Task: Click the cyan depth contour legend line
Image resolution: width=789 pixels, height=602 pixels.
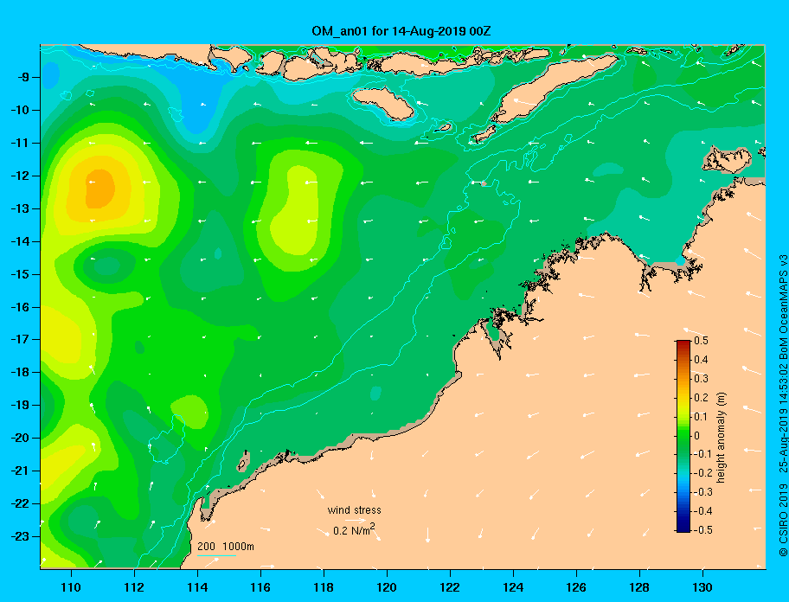Action: pyautogui.click(x=216, y=556)
